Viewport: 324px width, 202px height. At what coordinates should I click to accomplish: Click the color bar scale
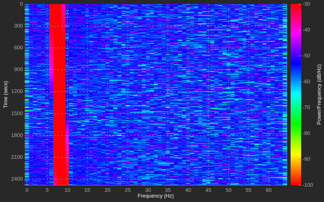coord(296,95)
